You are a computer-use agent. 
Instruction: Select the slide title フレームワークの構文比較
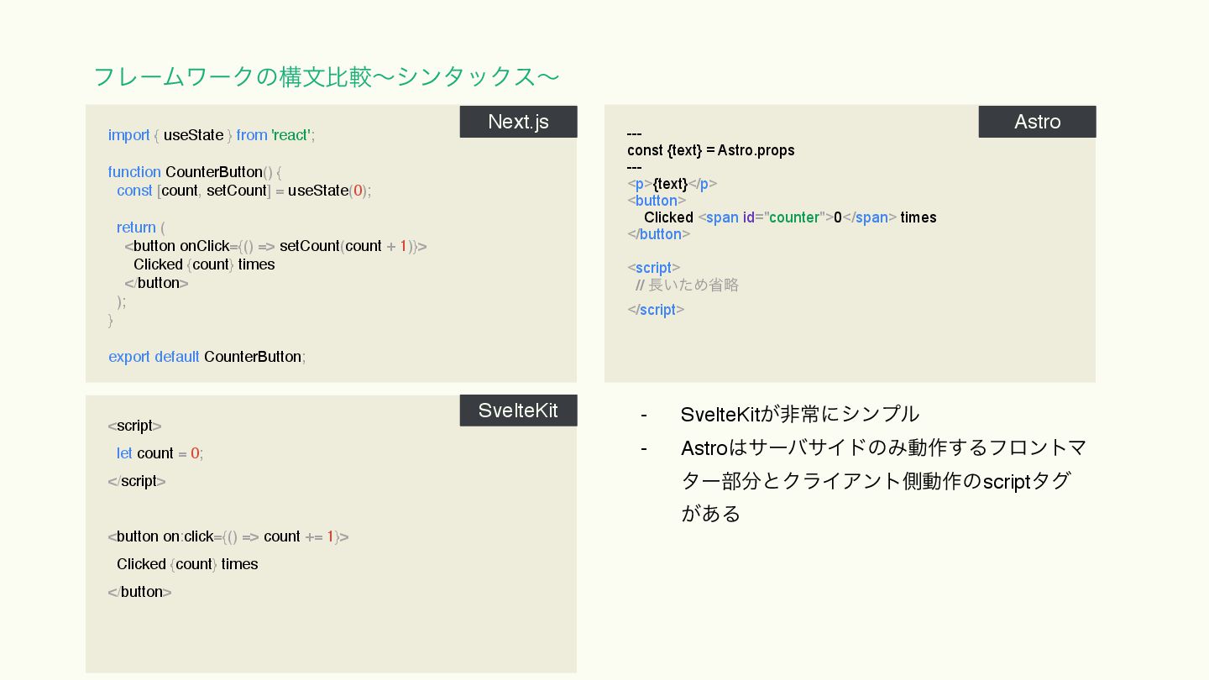coord(326,76)
